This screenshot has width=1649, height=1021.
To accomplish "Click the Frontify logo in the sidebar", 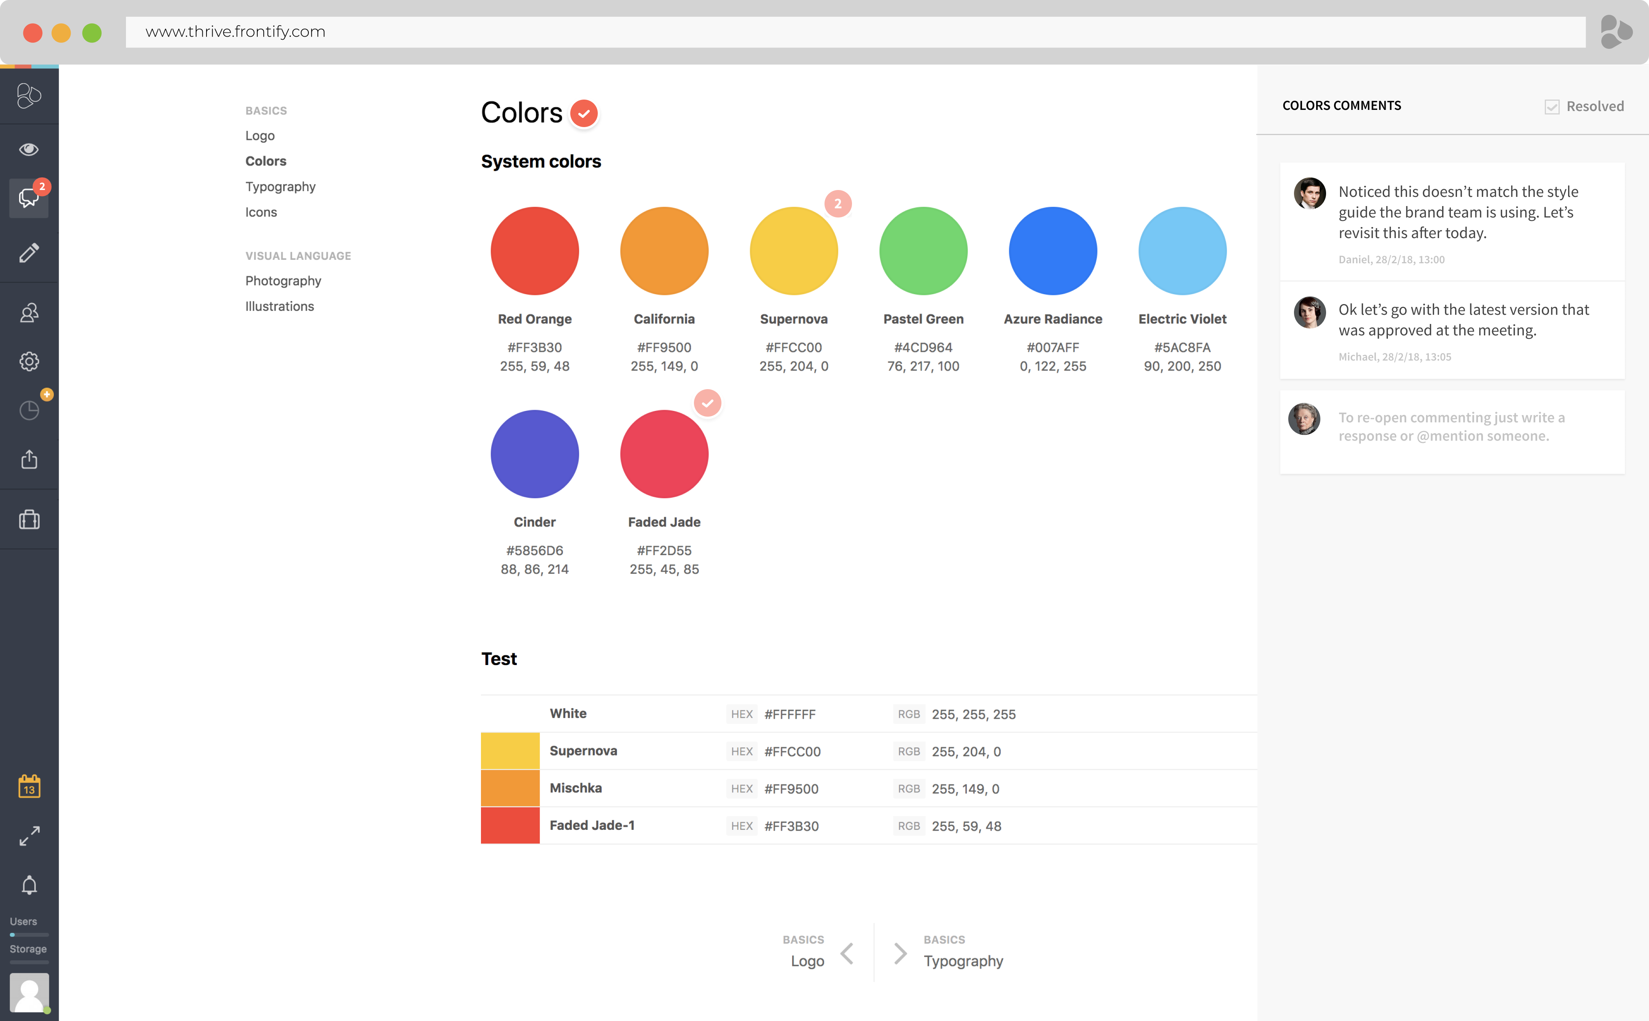I will click(x=29, y=95).
